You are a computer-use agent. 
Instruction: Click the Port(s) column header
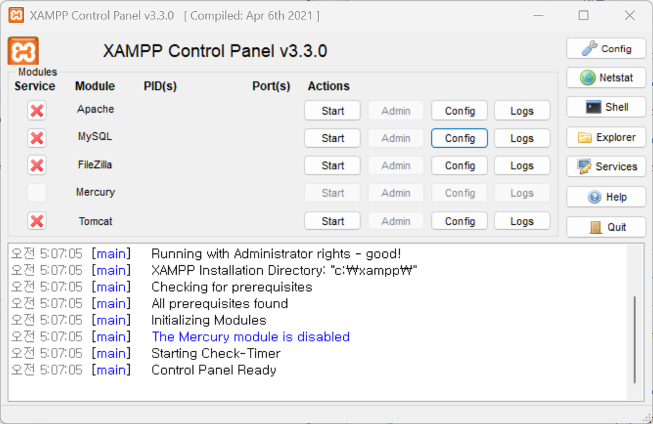click(271, 86)
